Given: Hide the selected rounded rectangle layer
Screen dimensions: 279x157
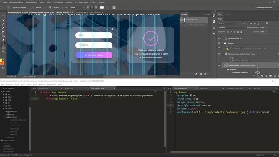Looking at the screenshot, I should 219,65.
